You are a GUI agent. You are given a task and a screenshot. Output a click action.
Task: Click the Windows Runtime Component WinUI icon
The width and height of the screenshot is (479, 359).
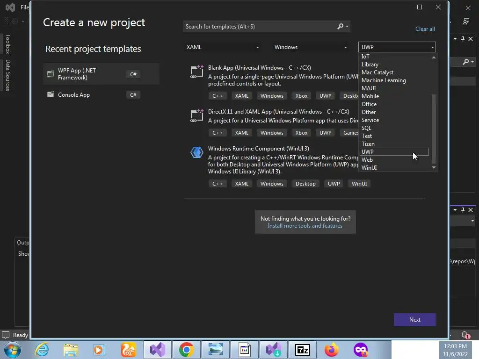[x=197, y=152]
